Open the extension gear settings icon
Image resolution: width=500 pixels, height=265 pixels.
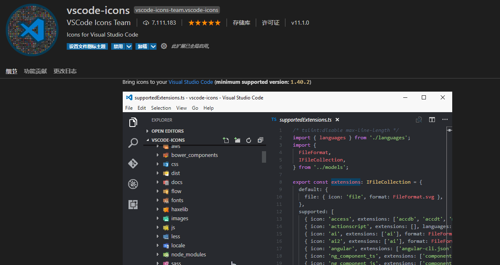pyautogui.click(x=164, y=46)
